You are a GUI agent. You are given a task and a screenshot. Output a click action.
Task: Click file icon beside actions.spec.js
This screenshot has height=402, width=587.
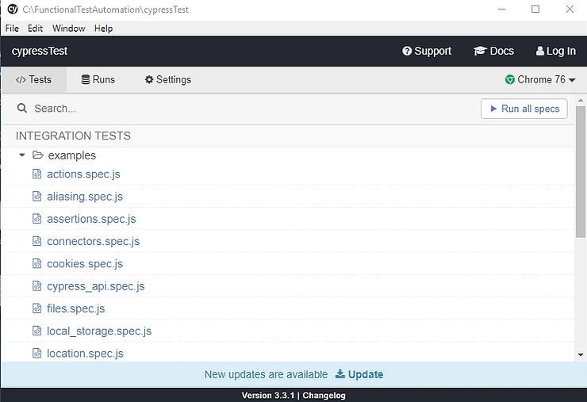(x=36, y=174)
